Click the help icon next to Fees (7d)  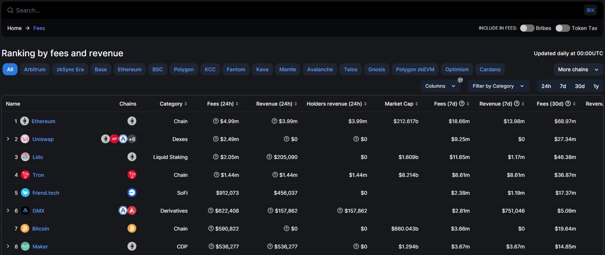pos(462,103)
